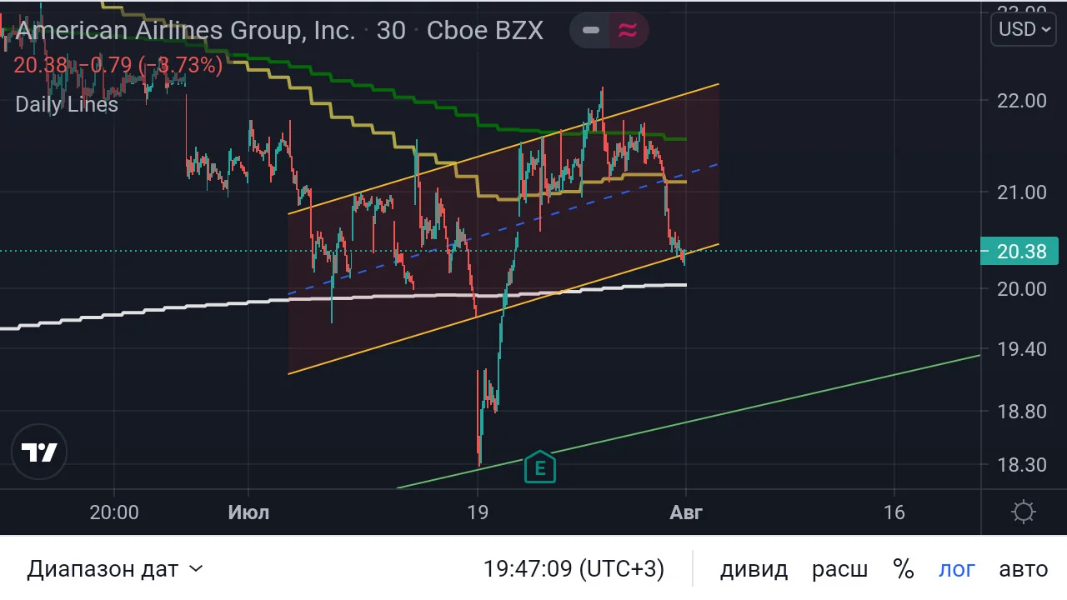Image resolution: width=1067 pixels, height=600 pixels.
Task: Click the 30 timeframe interval label
Action: (391, 31)
